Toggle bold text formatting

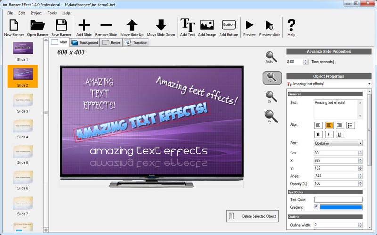click(319, 134)
